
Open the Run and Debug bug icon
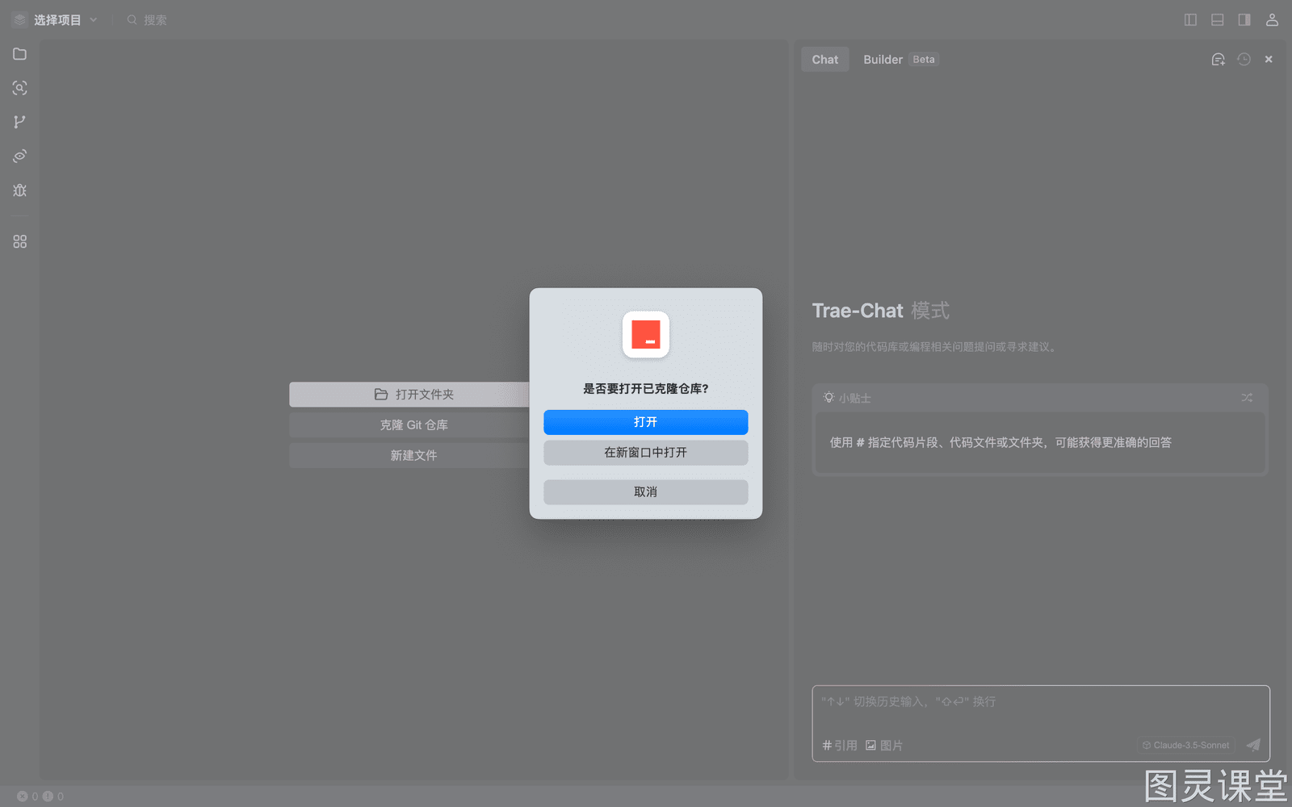[20, 190]
